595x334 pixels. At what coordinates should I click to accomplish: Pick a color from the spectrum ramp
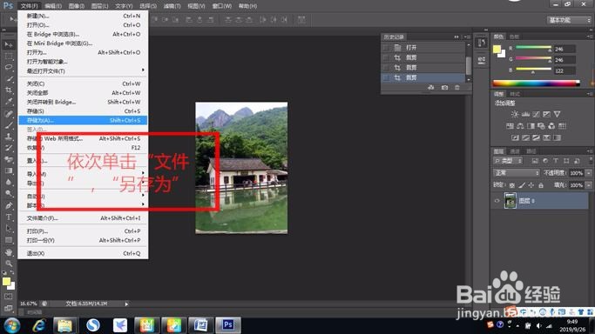[x=536, y=83]
